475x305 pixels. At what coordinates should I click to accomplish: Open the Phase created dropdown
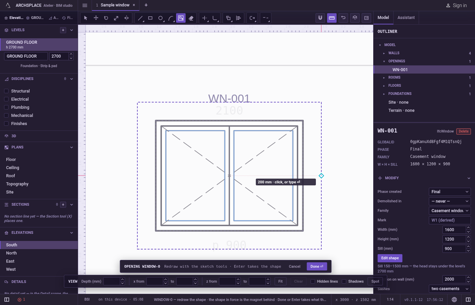450,192
